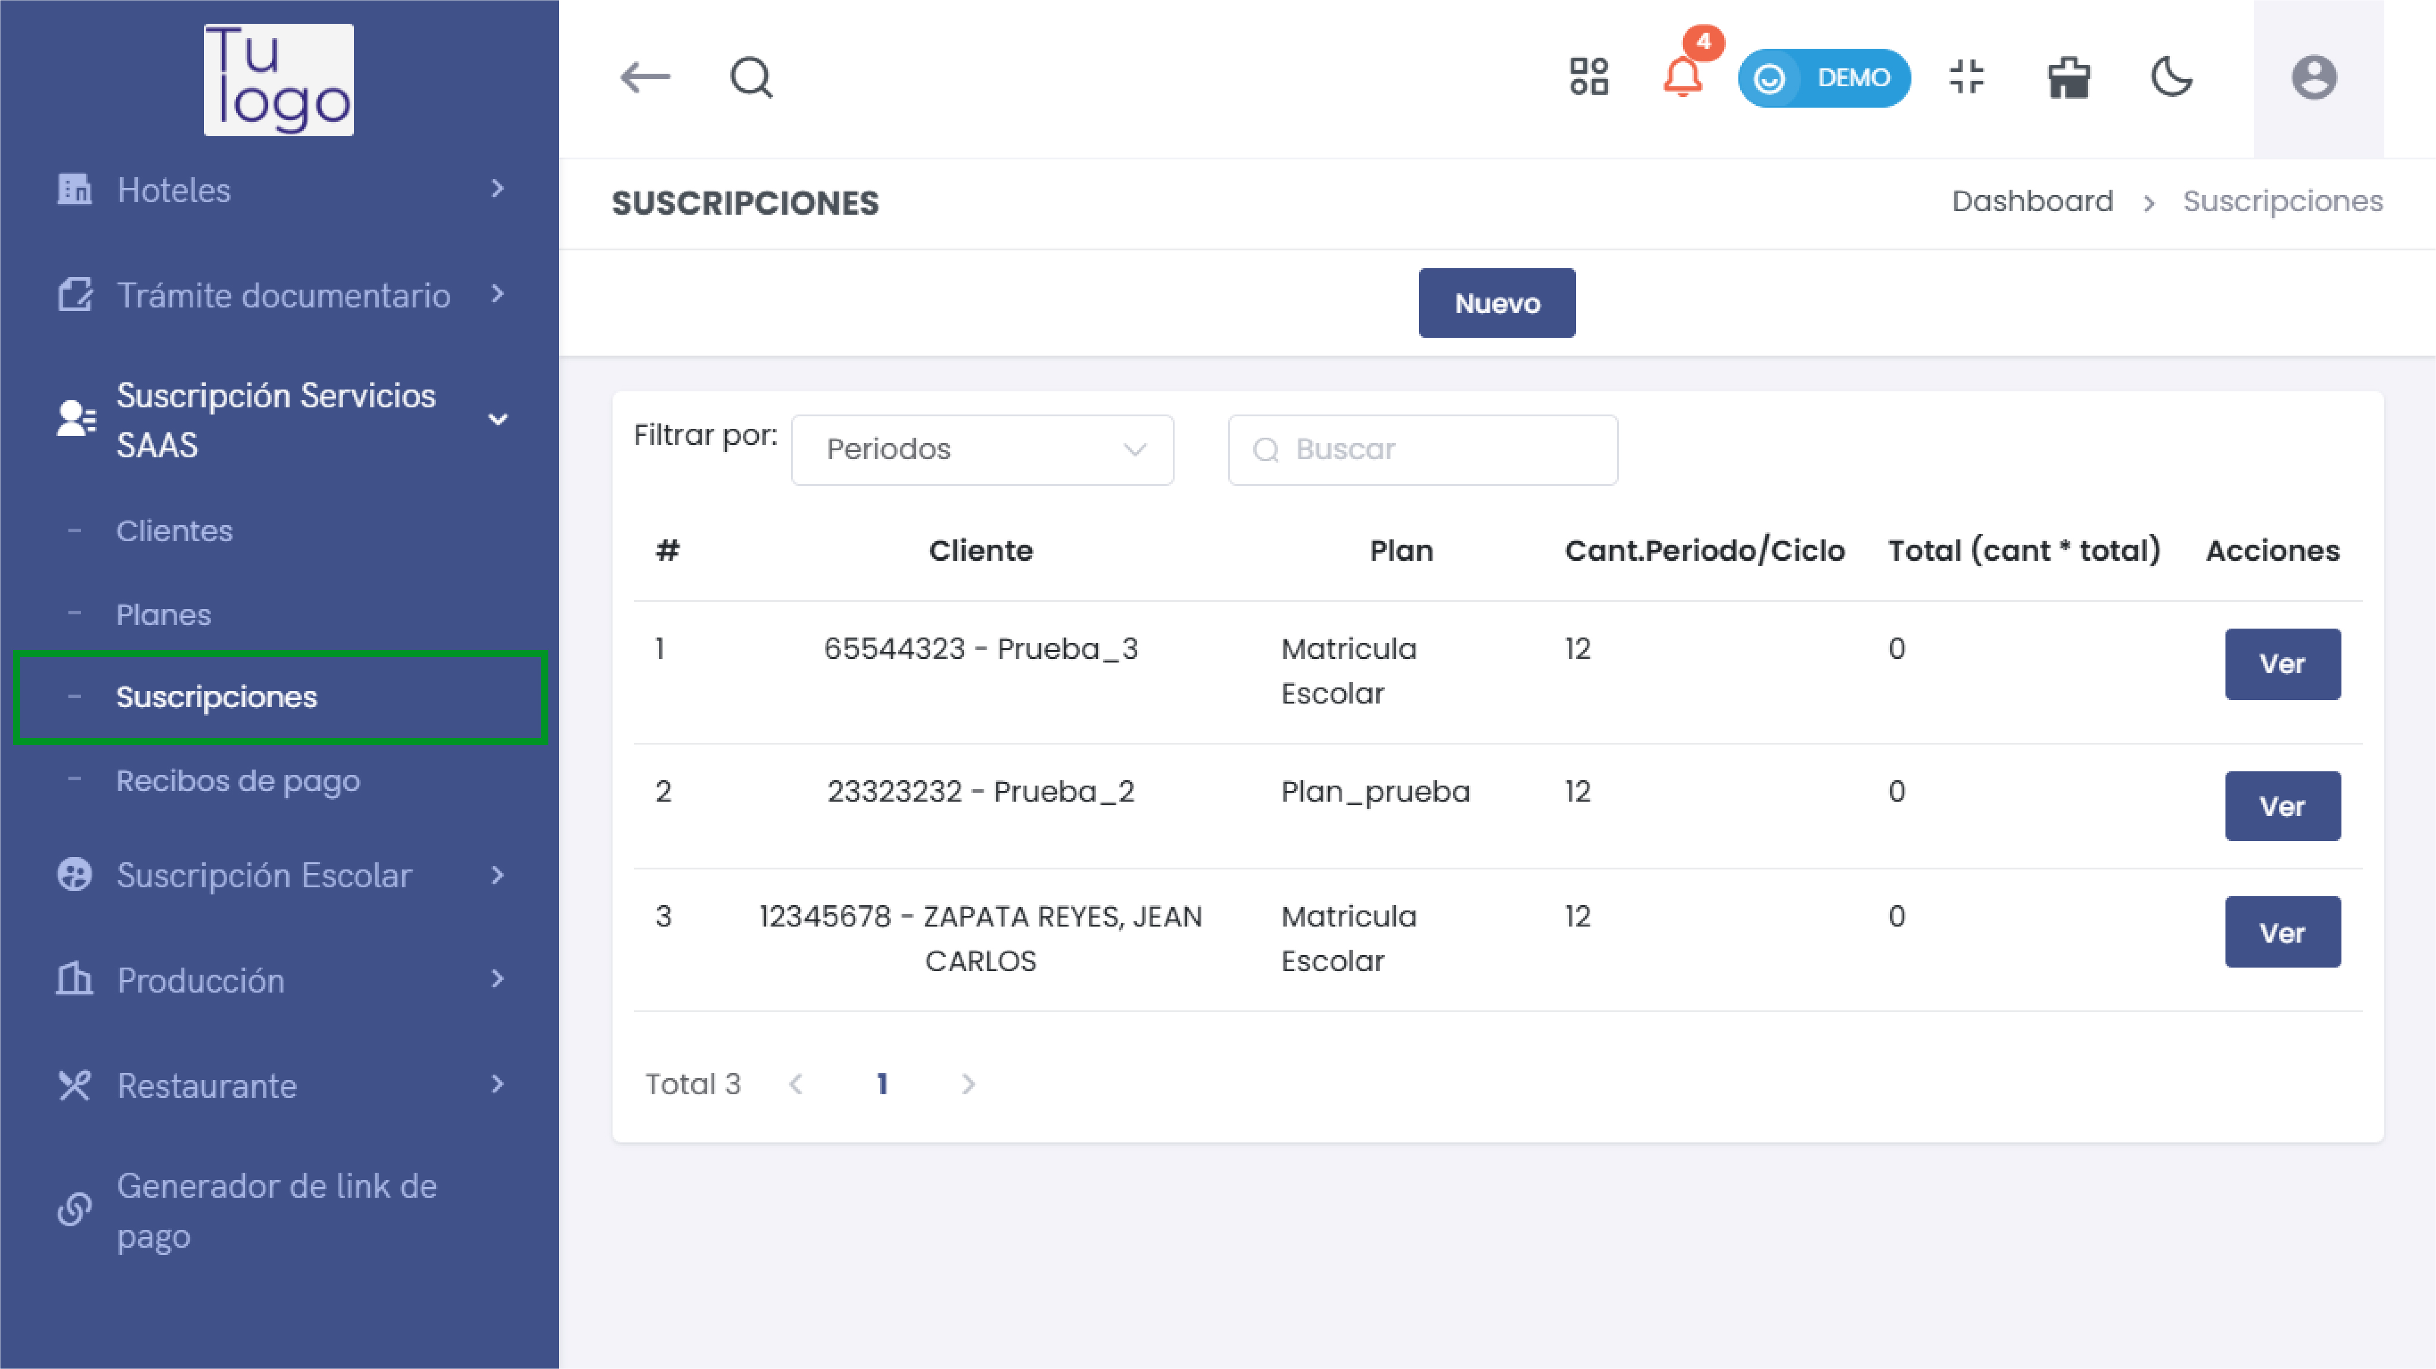Expand the Suscripción Escolar menu
The width and height of the screenshot is (2436, 1369).
tap(265, 875)
